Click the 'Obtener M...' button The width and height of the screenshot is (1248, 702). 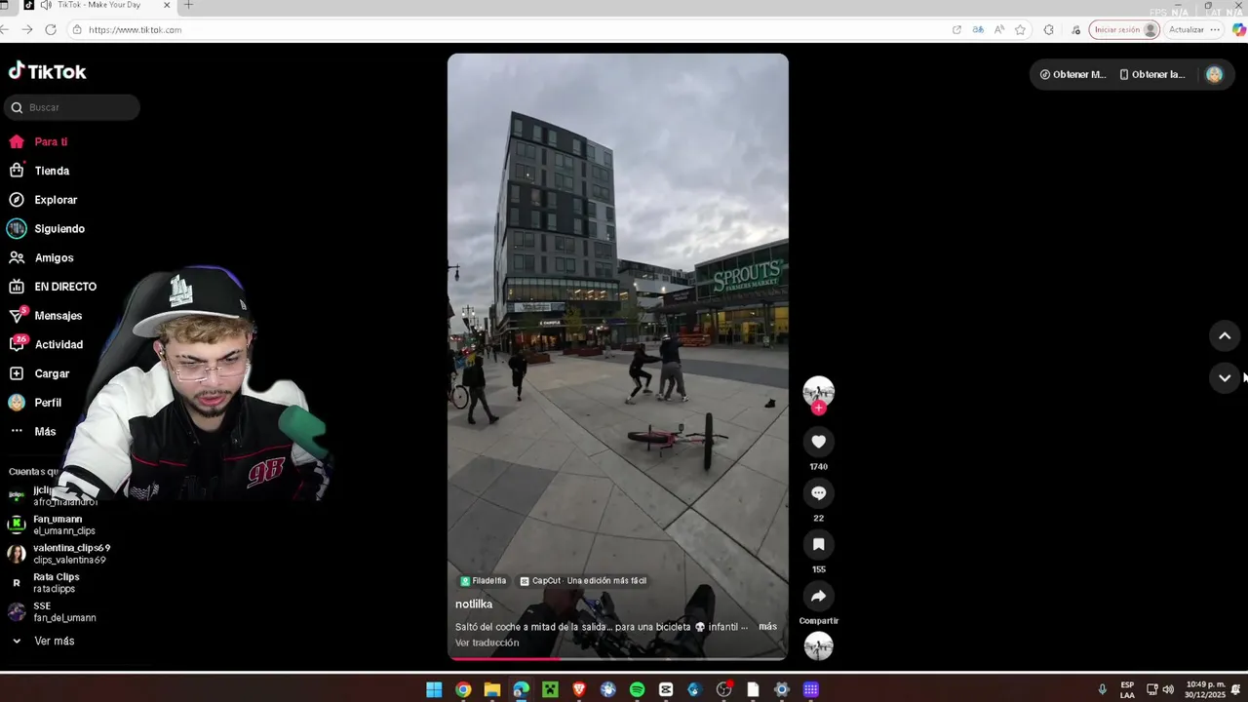1072,74
